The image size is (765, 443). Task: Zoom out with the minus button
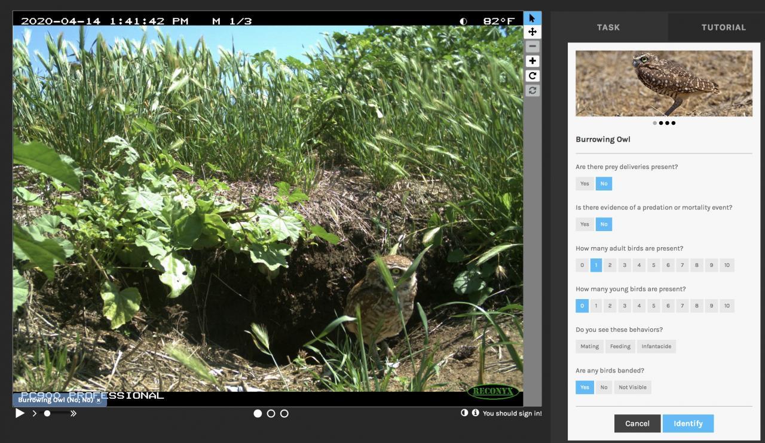point(532,47)
